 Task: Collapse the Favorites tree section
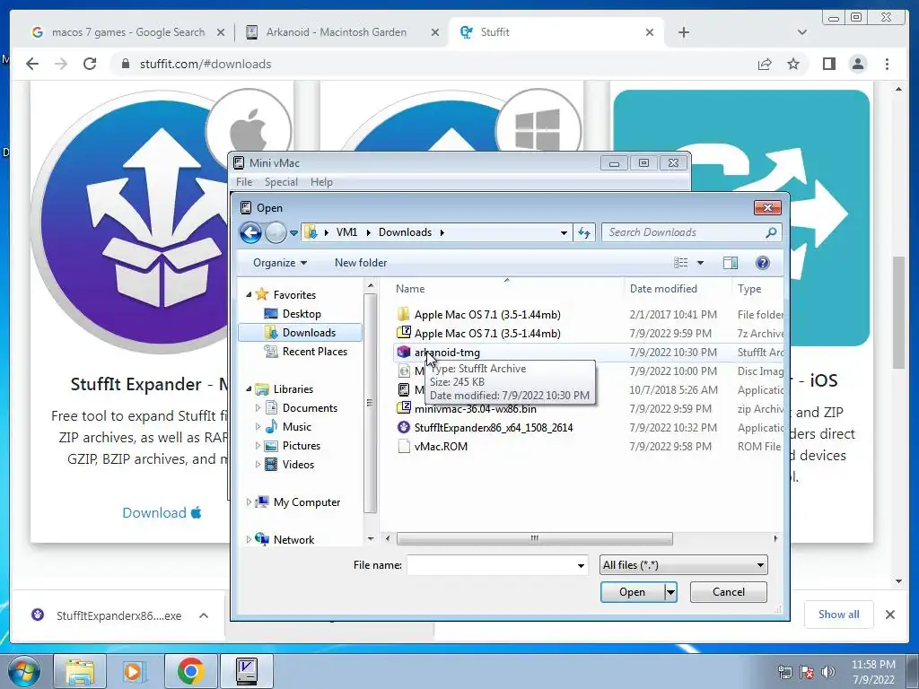(x=249, y=294)
